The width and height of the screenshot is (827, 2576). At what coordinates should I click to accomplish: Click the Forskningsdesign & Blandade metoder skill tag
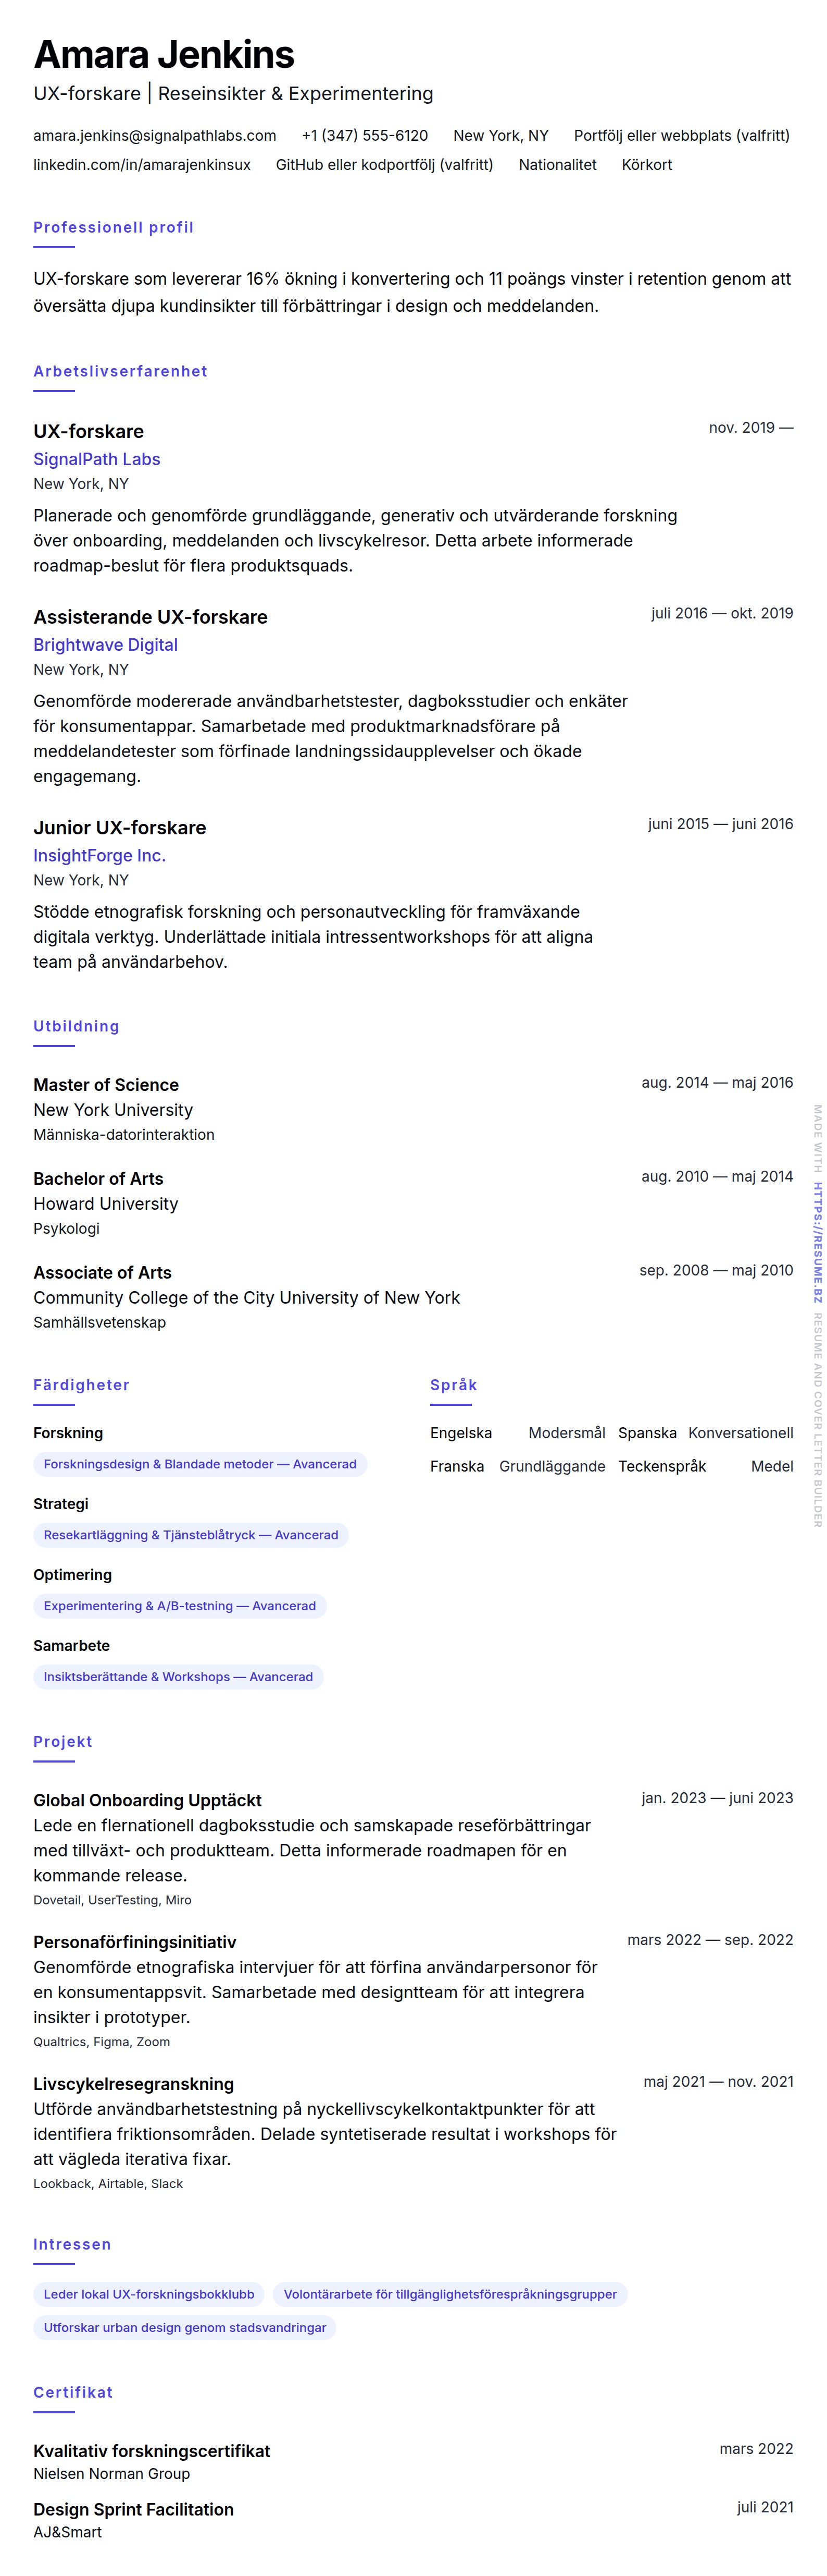click(x=200, y=1464)
